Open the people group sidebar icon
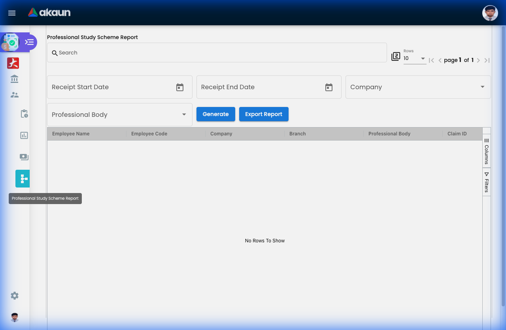 [x=15, y=95]
